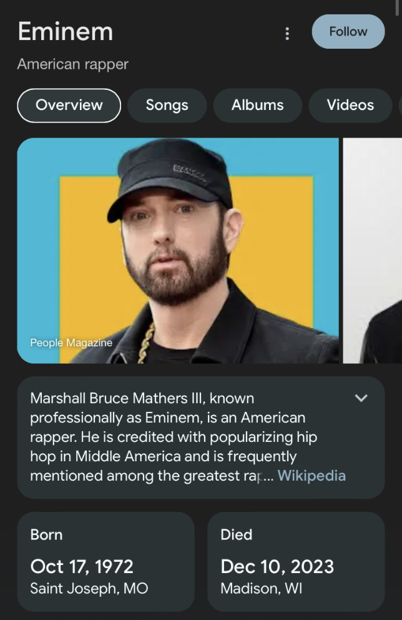Screen dimensions: 402x620
Task: Go to the Videos tab
Action: (350, 105)
